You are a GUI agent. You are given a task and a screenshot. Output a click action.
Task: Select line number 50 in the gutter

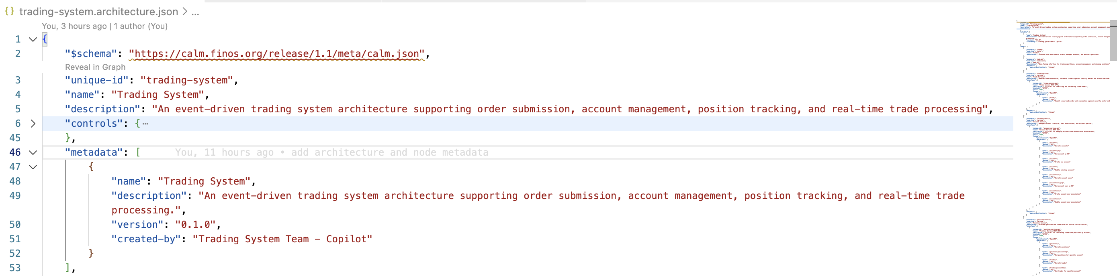click(x=16, y=224)
